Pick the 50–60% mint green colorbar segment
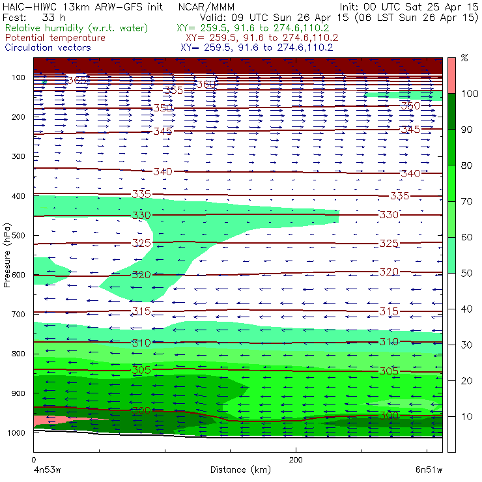The height and width of the screenshot is (482, 482). pos(451,255)
